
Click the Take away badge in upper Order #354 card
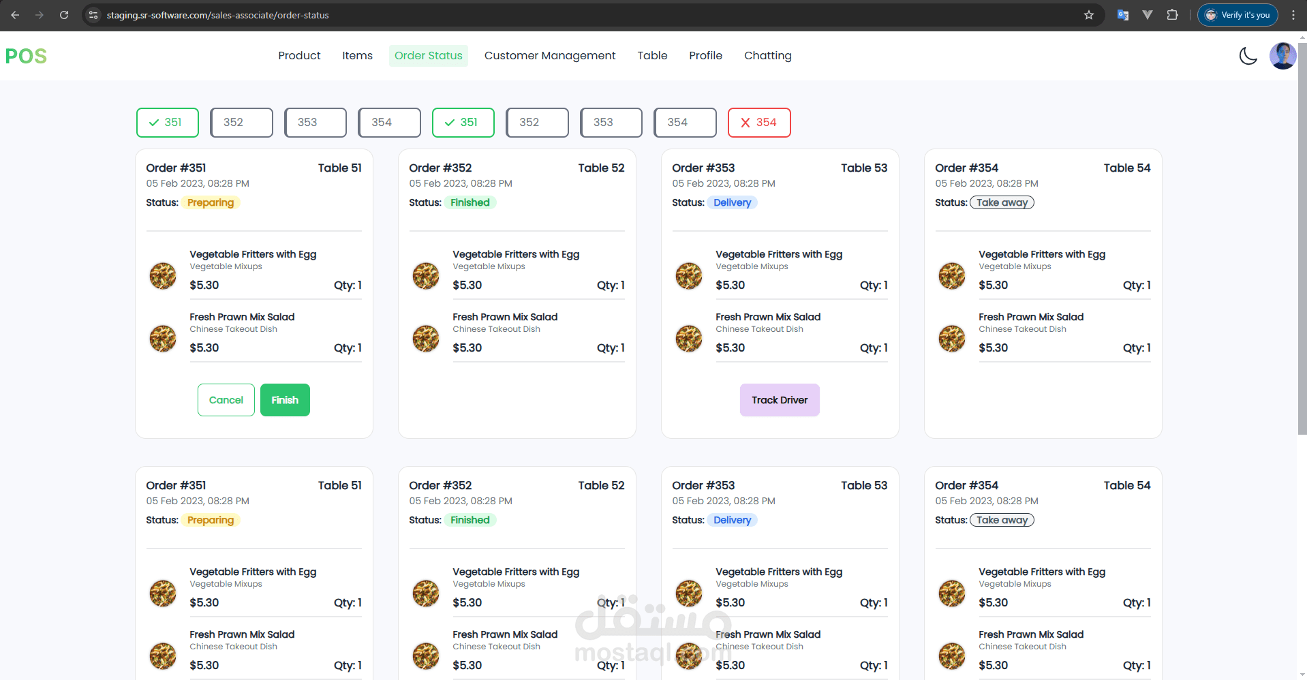click(x=1002, y=202)
